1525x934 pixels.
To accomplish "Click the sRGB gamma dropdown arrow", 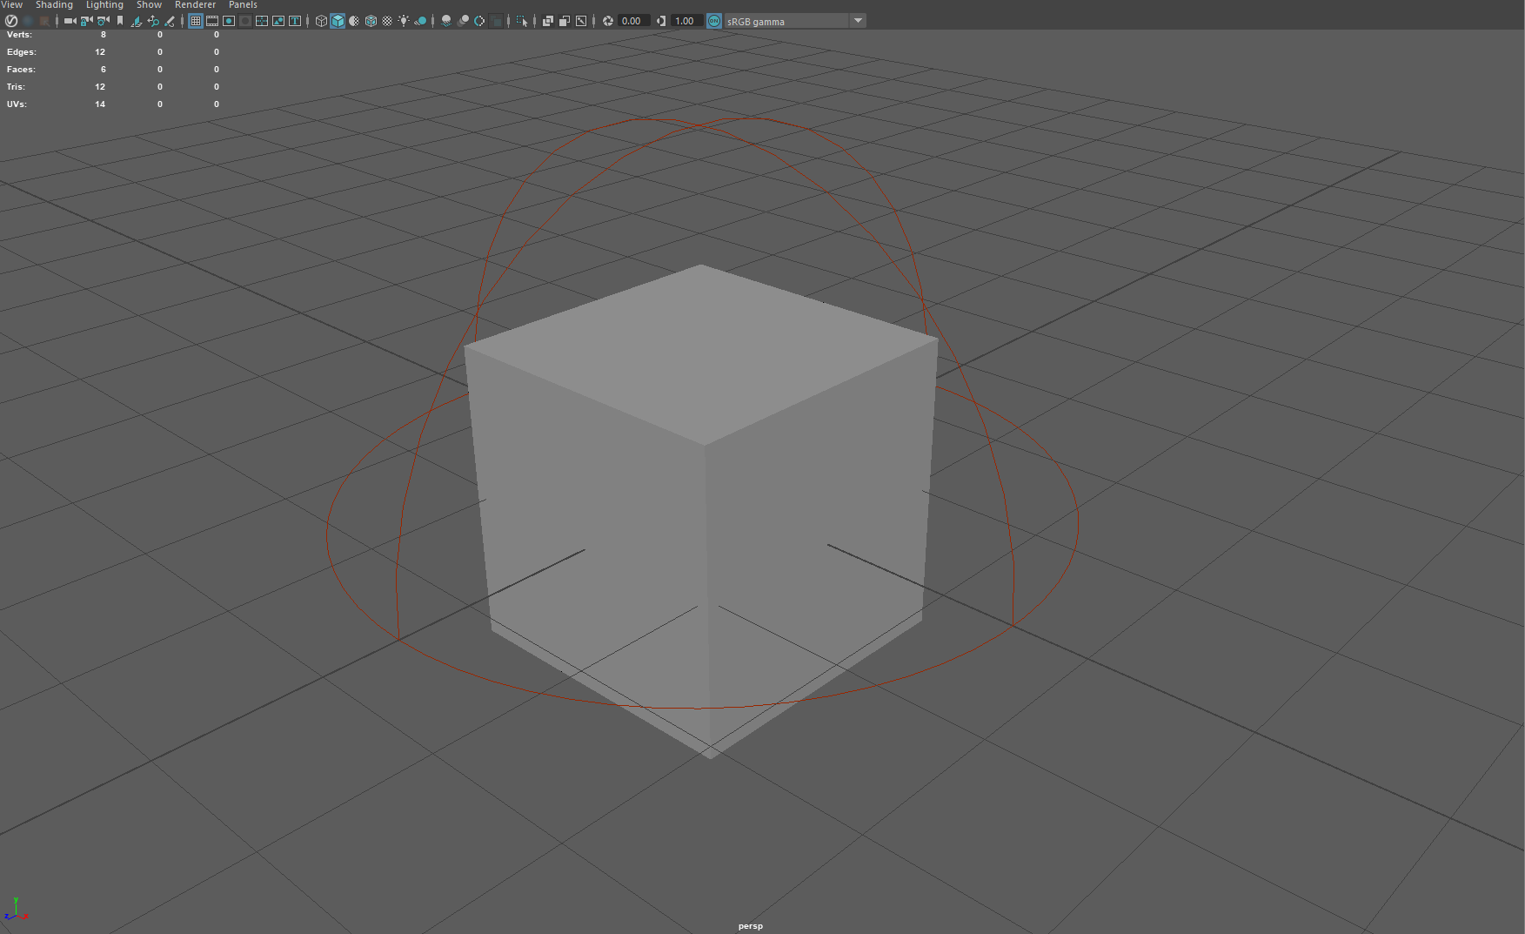I will [858, 21].
